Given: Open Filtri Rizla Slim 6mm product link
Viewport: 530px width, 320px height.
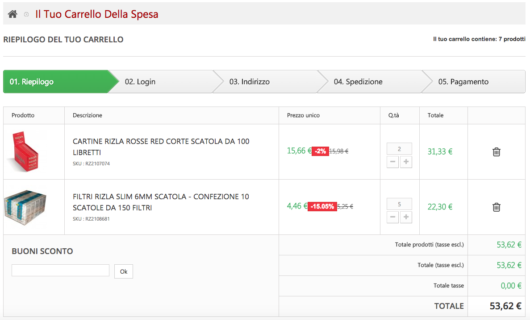Looking at the screenshot, I should (161, 202).
